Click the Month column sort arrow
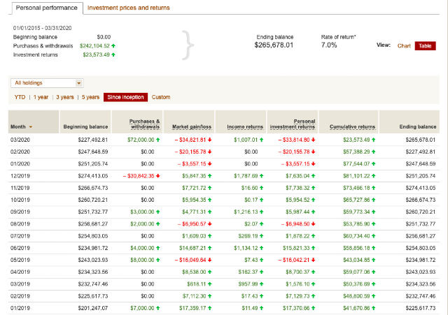The height and width of the screenshot is (315, 448). coord(31,127)
